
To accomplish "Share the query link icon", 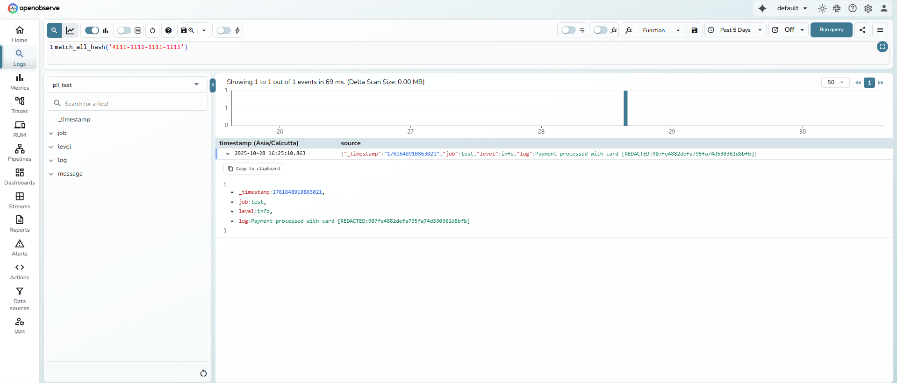I will pyautogui.click(x=862, y=30).
